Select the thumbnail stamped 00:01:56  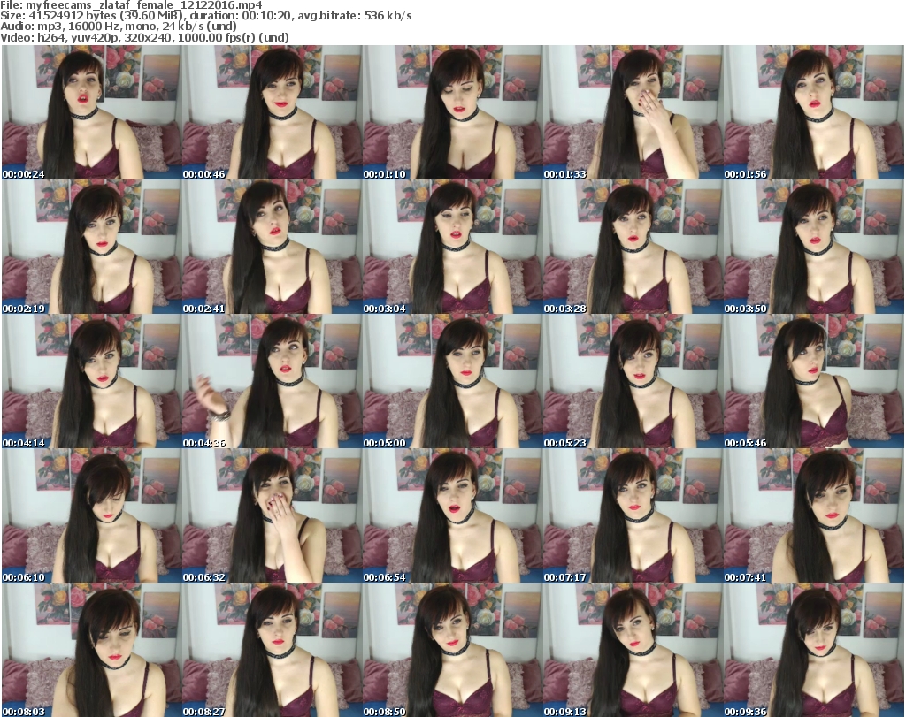point(814,112)
